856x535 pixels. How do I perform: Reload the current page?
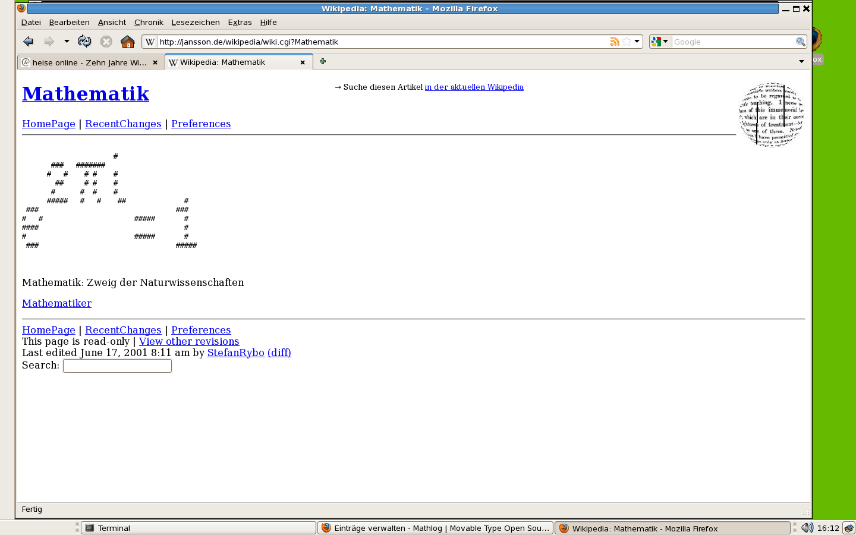click(84, 42)
